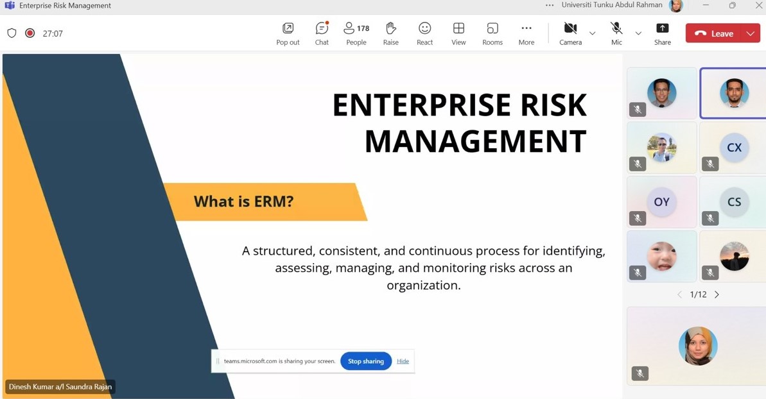Show the People participants list
Image resolution: width=766 pixels, height=399 pixels.
pyautogui.click(x=356, y=33)
